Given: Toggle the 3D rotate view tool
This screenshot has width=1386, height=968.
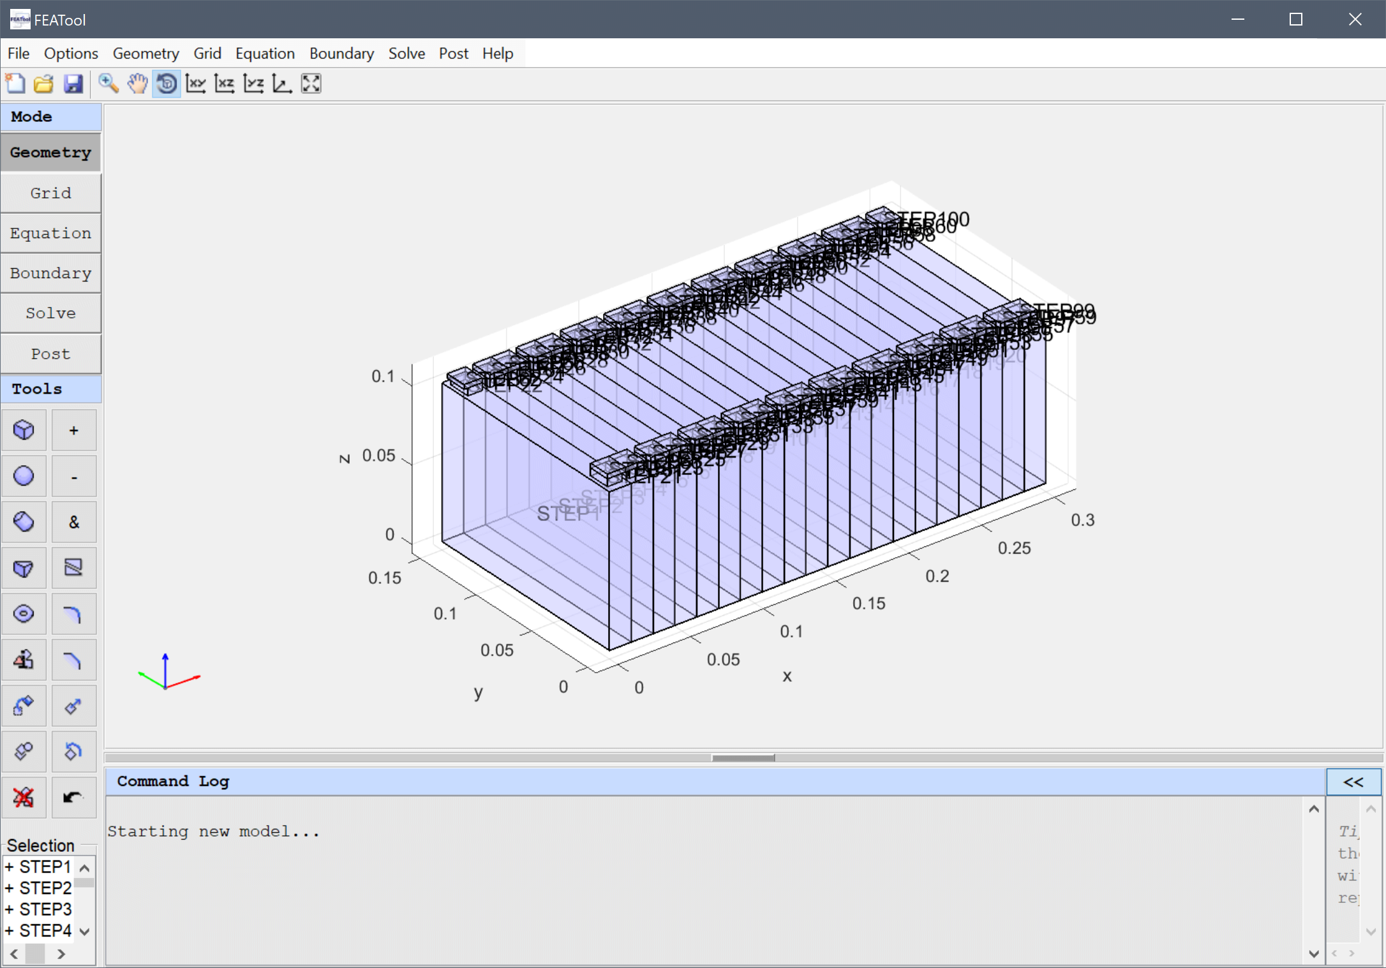Looking at the screenshot, I should [x=167, y=84].
